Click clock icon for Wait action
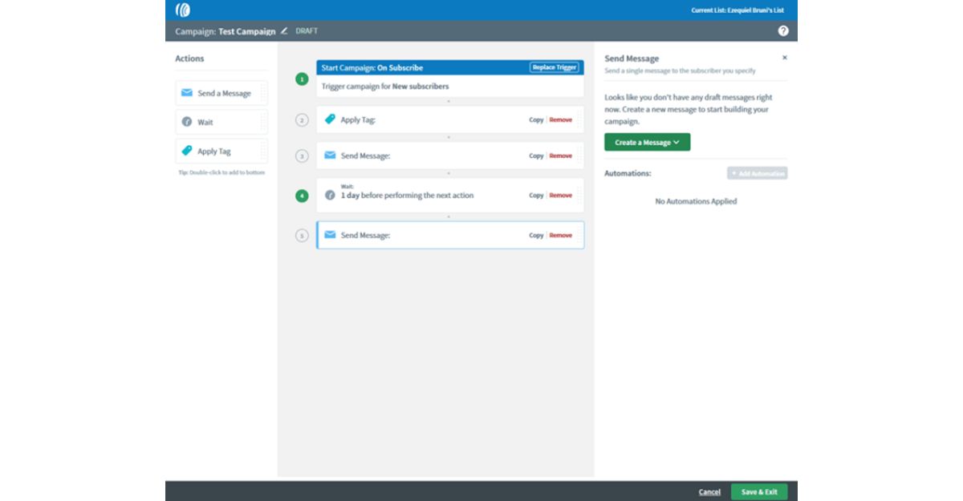 (x=187, y=122)
